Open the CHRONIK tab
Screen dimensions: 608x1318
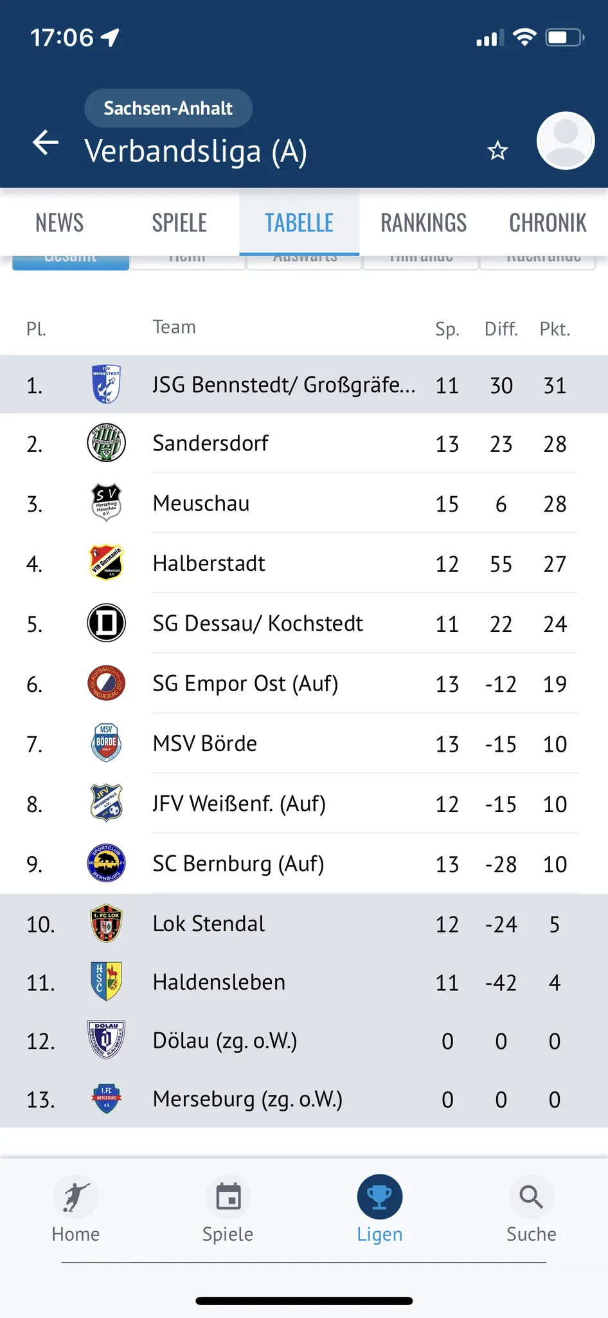click(x=548, y=223)
